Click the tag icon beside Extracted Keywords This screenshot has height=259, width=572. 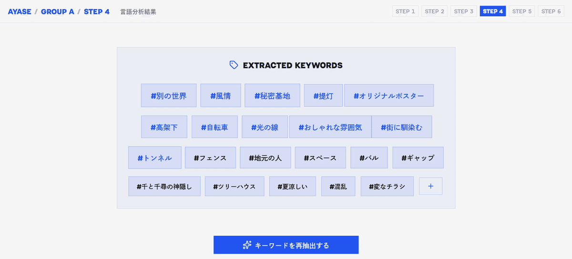click(x=234, y=65)
